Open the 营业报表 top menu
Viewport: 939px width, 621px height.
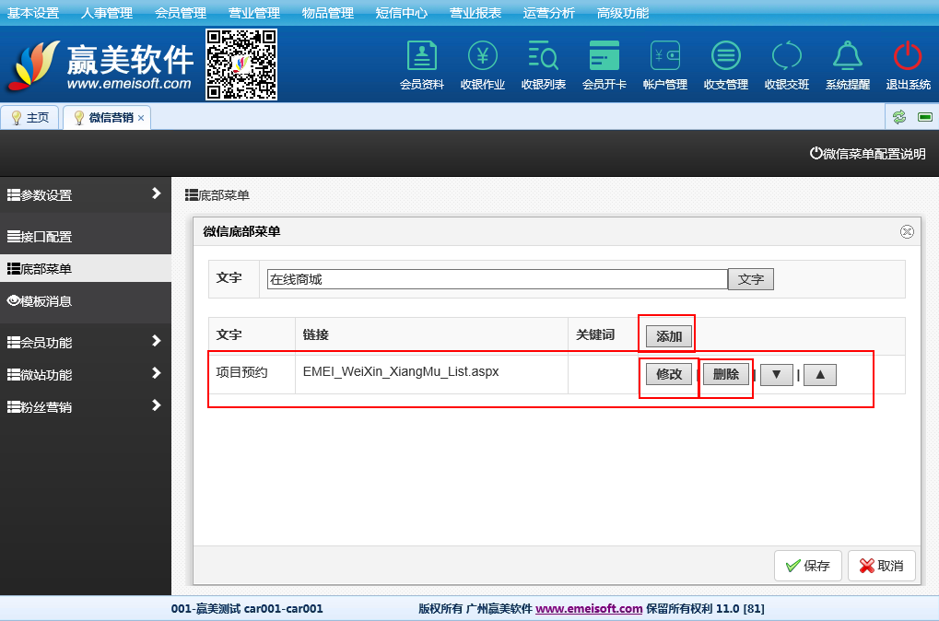click(x=475, y=13)
